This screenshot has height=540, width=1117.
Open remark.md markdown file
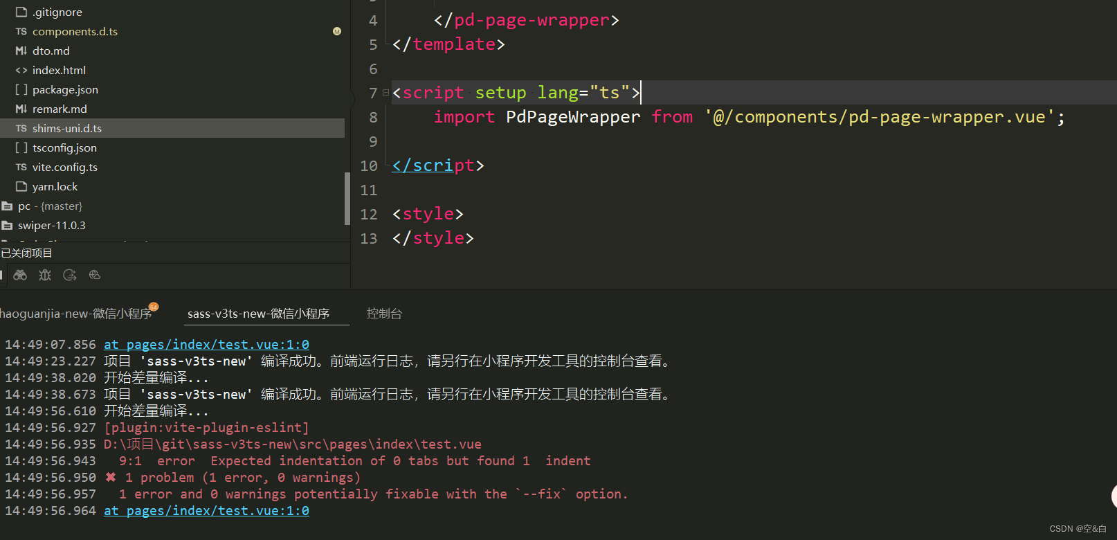60,109
